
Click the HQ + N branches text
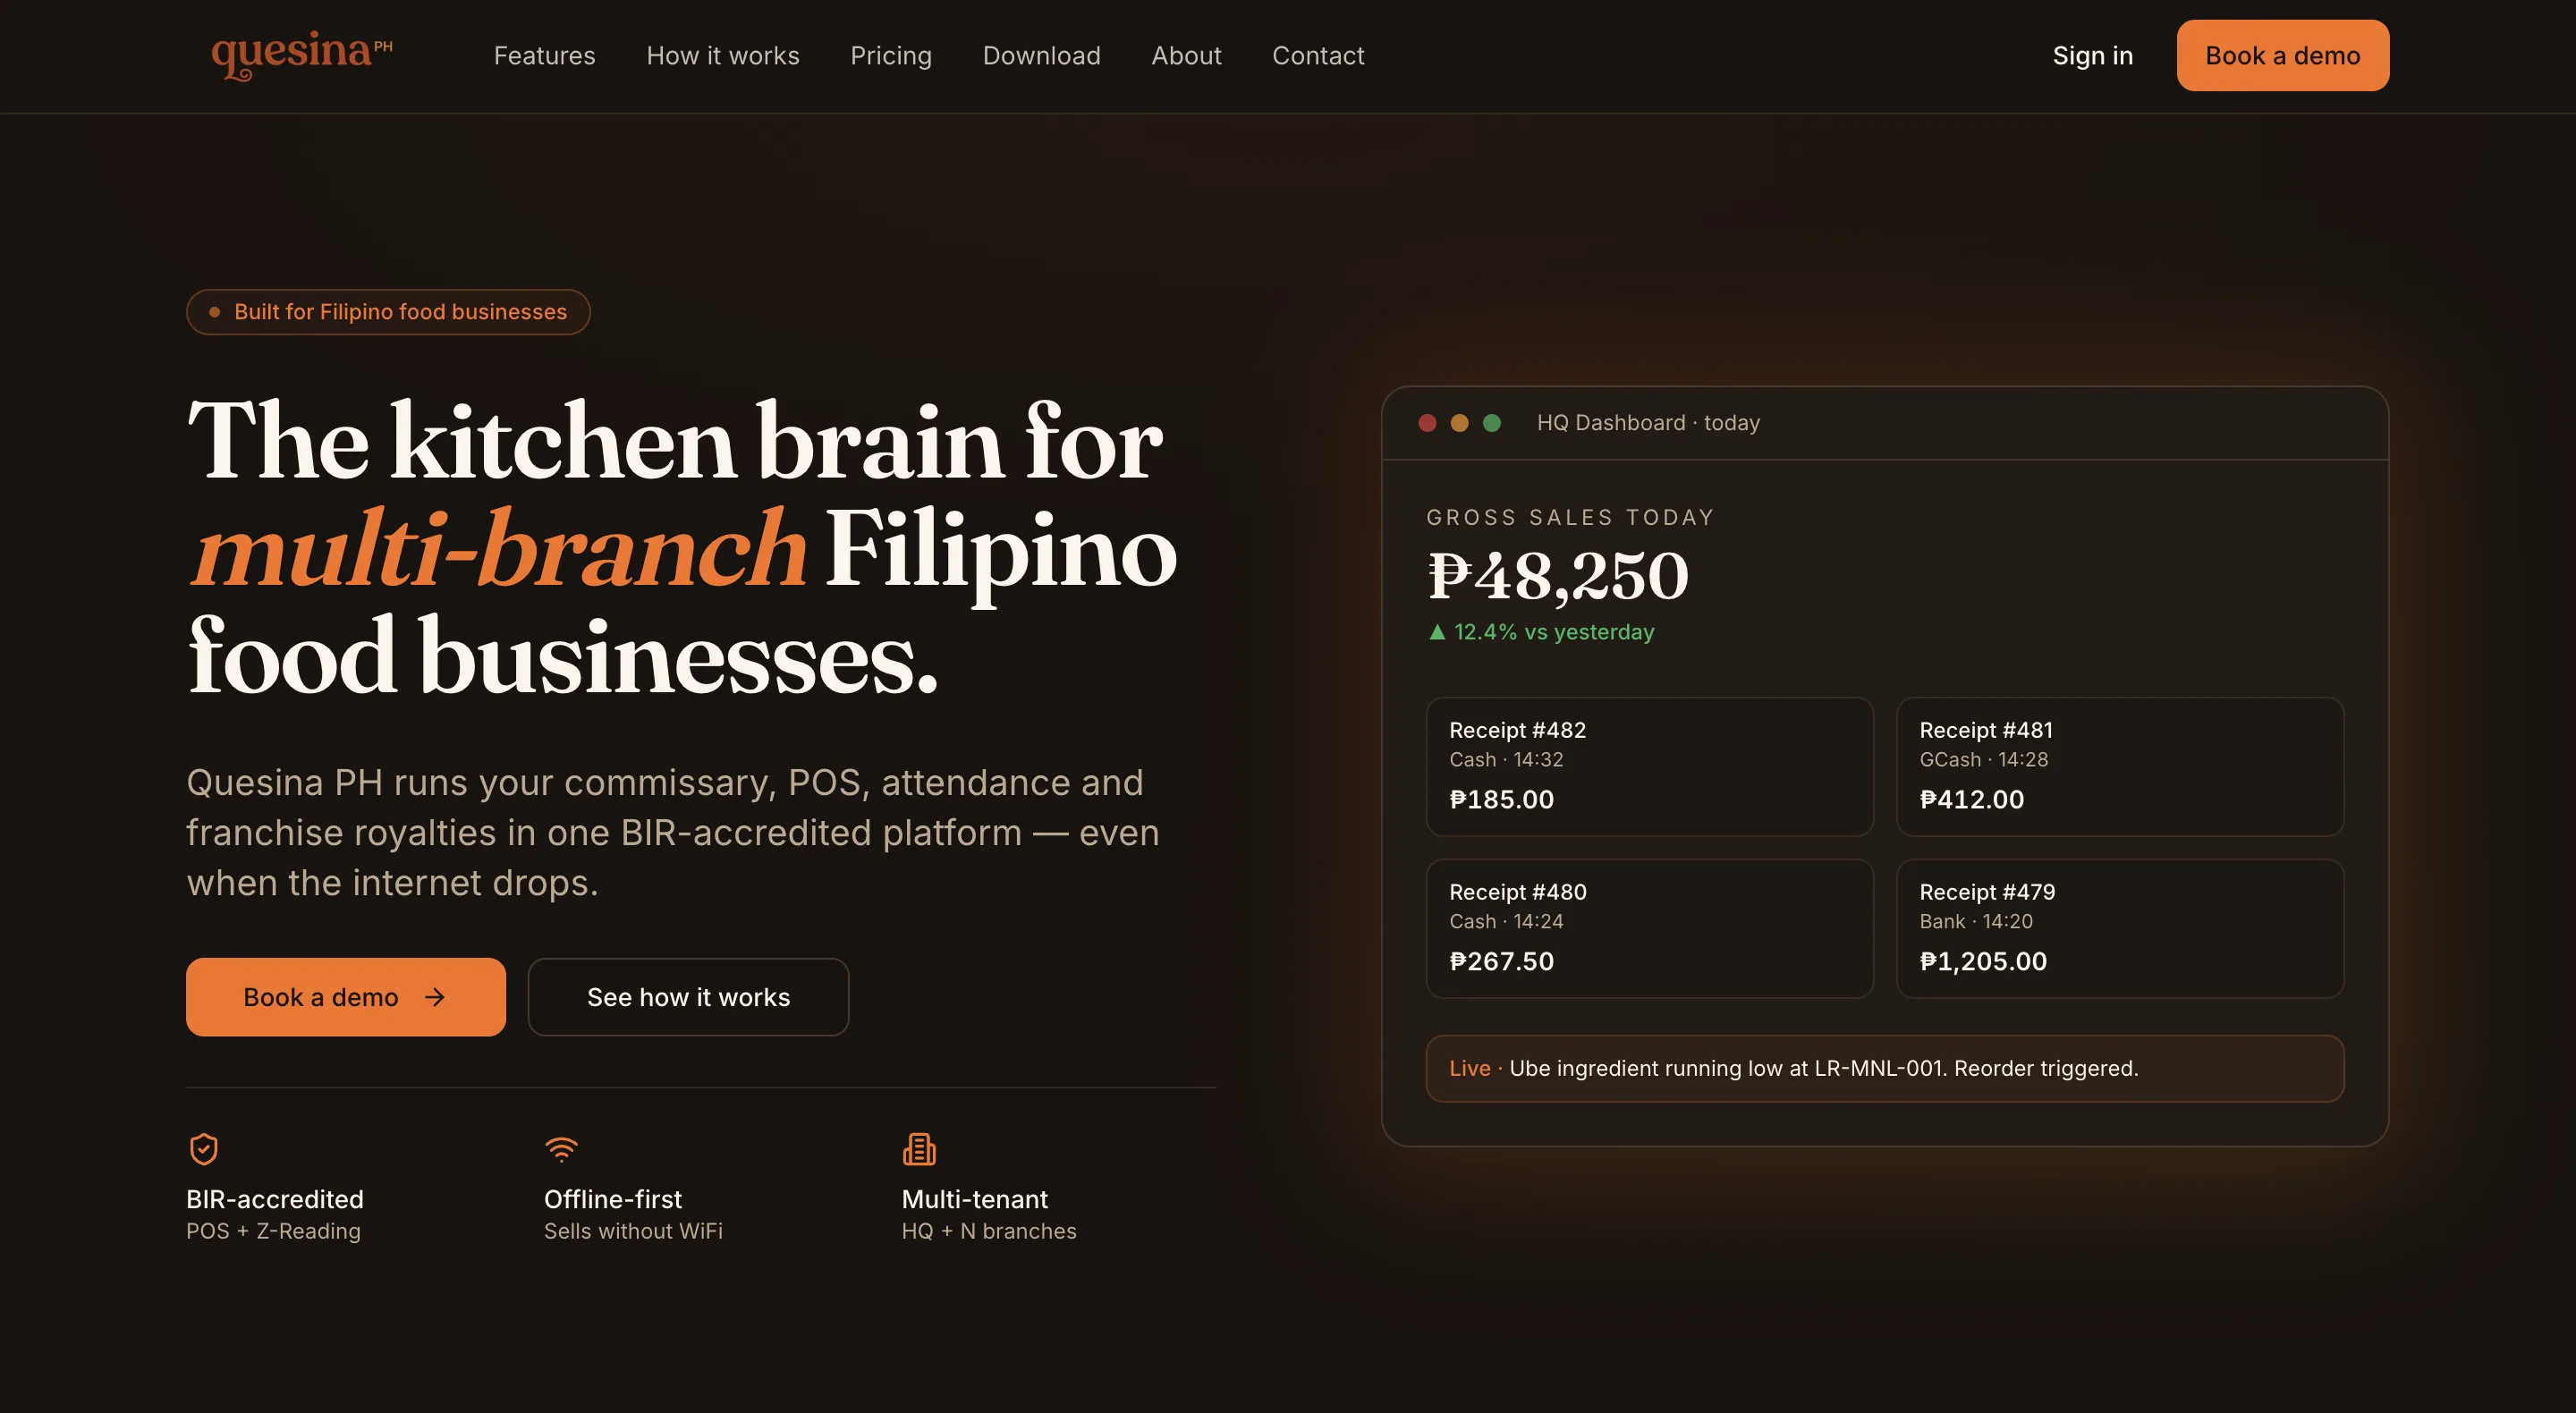(989, 1231)
